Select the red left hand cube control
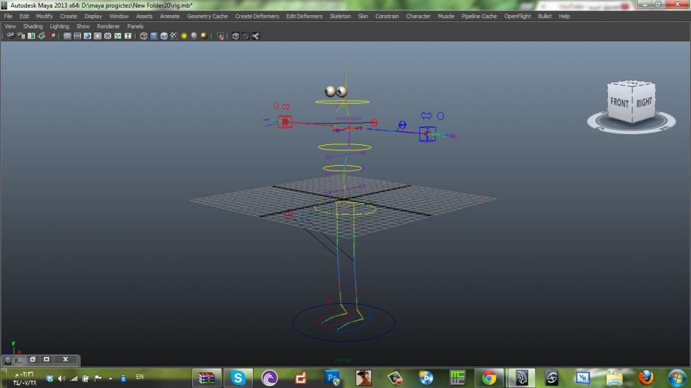691x388 pixels. [x=285, y=122]
